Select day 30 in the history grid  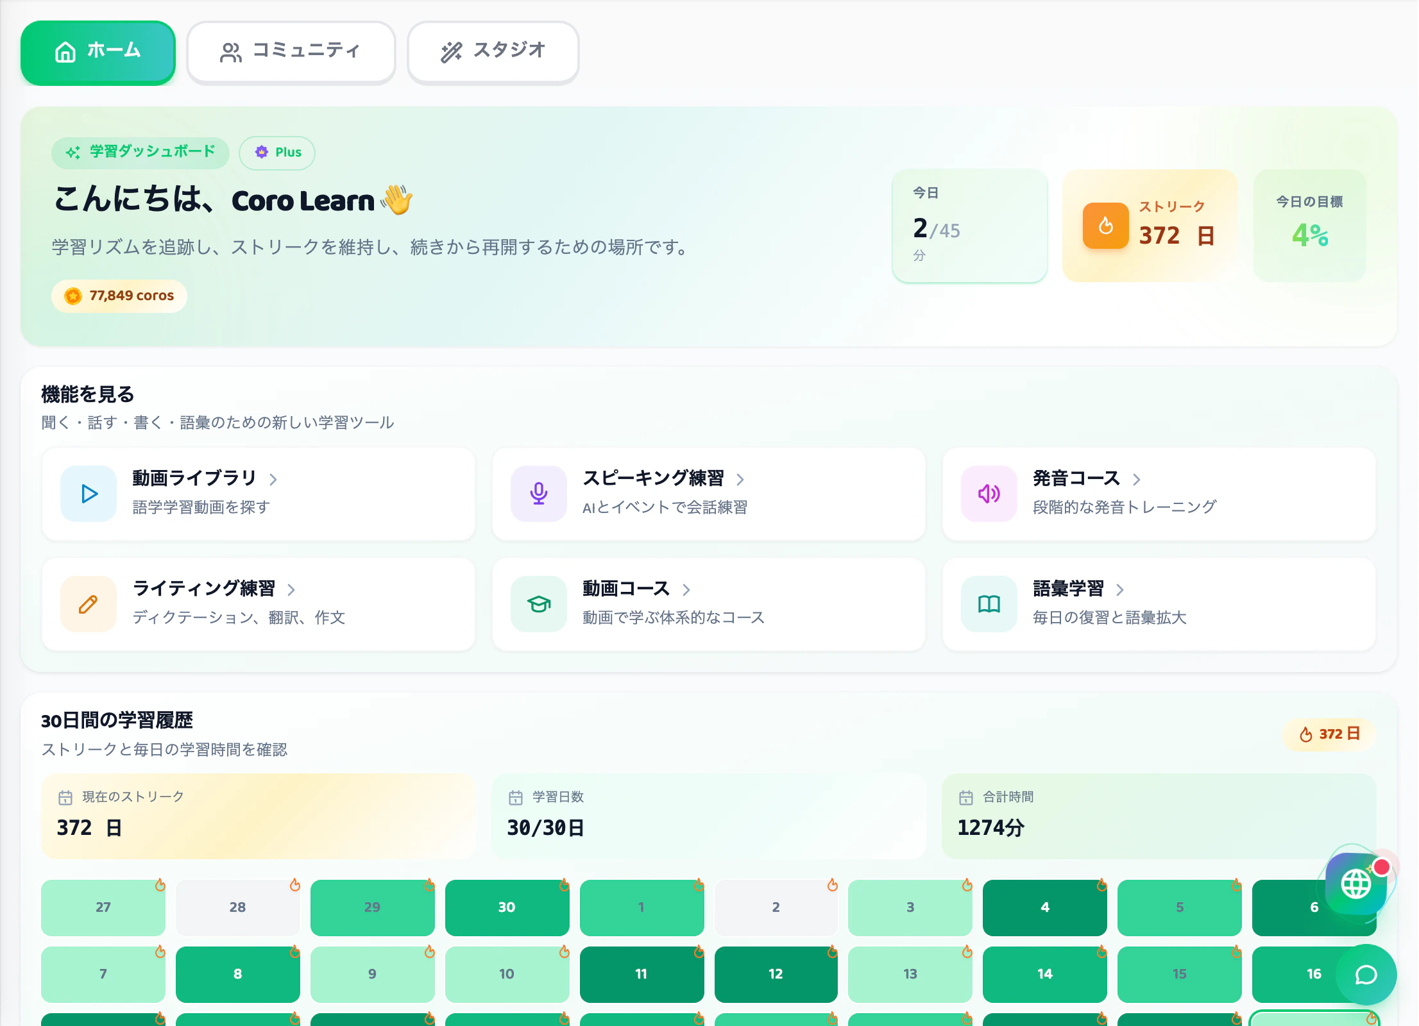tap(507, 907)
